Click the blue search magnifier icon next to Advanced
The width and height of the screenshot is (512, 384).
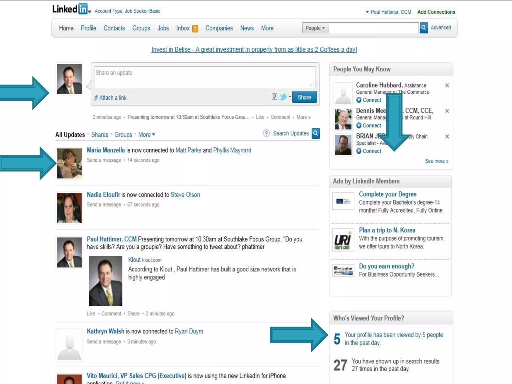(x=423, y=28)
